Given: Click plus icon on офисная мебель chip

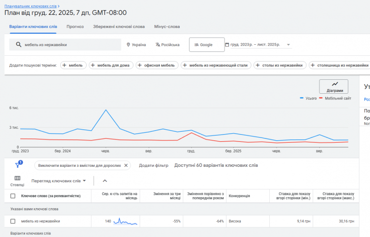Looking at the screenshot, I should [140, 65].
